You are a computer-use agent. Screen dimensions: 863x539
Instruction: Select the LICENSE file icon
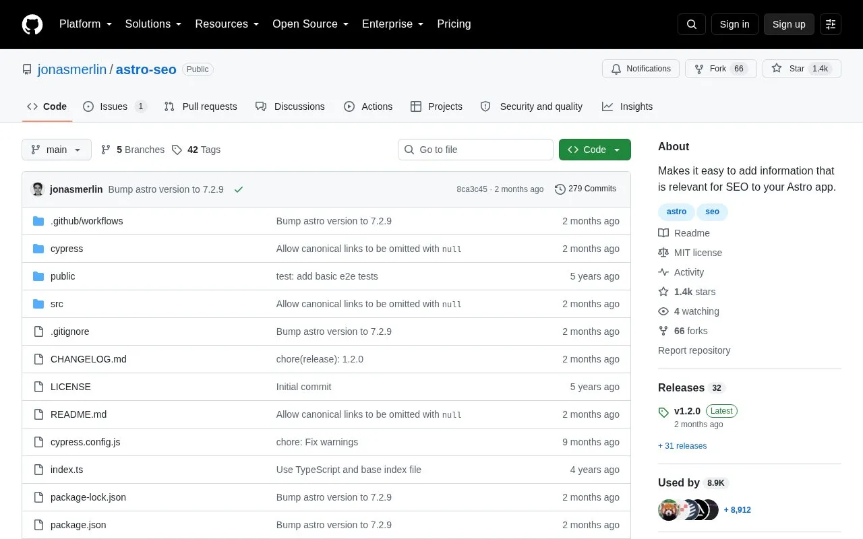[38, 387]
